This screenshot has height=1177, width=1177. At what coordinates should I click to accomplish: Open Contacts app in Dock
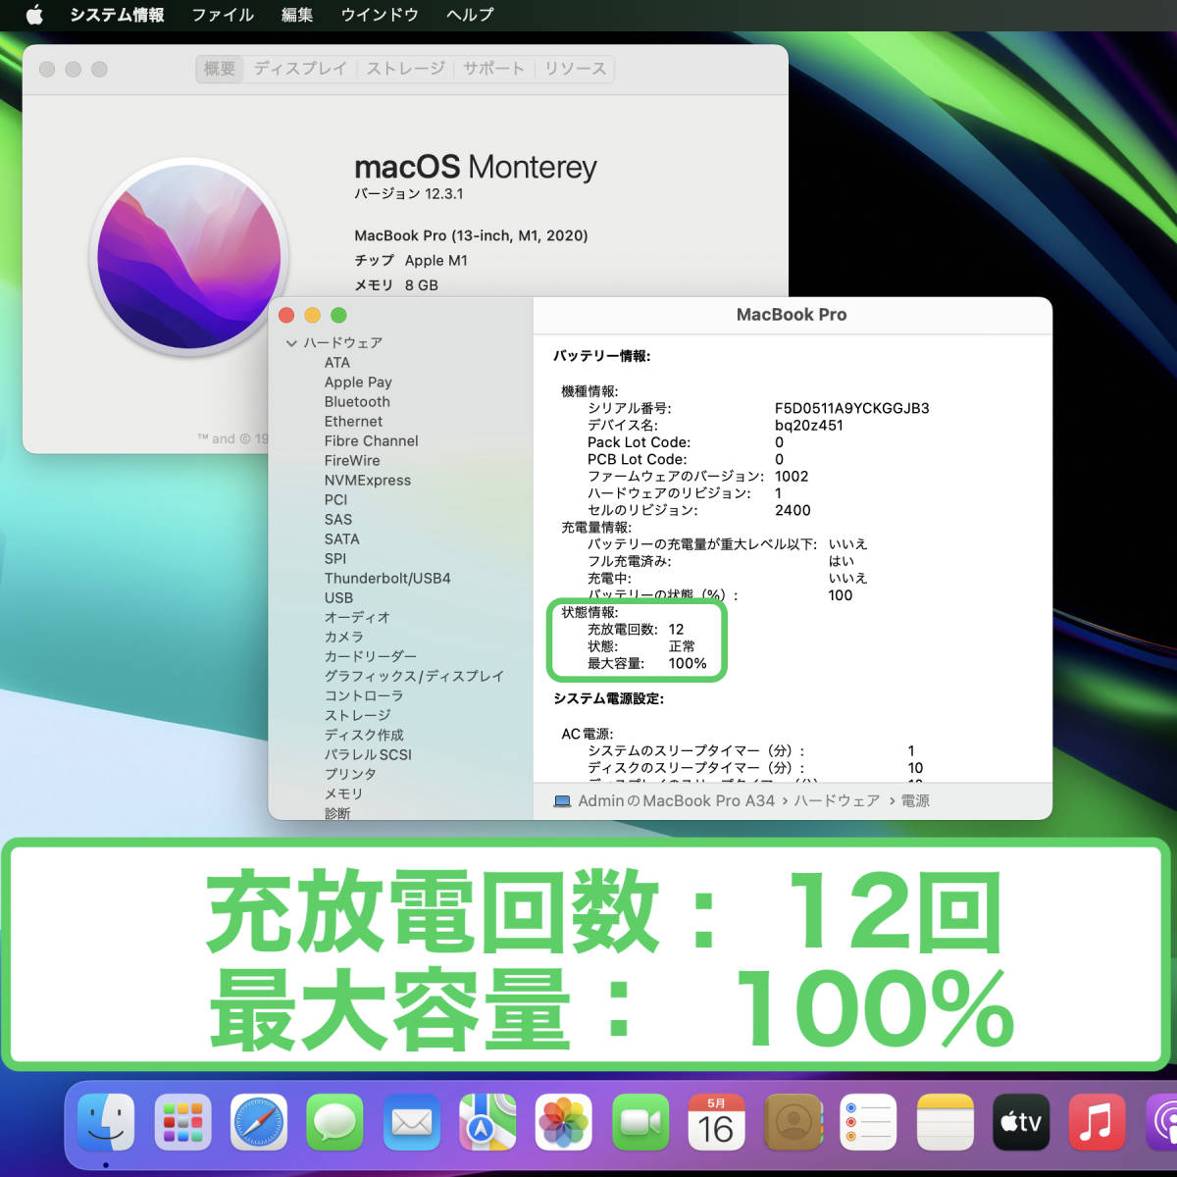click(x=793, y=1122)
